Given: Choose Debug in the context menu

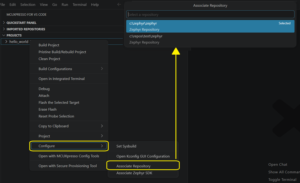Looking at the screenshot, I should coord(69,89).
